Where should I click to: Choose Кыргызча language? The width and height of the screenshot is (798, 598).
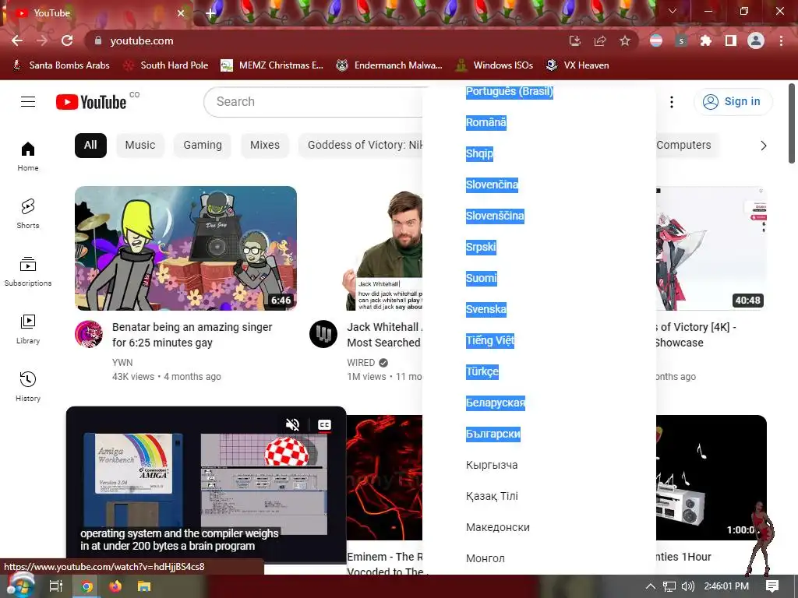[x=492, y=465]
